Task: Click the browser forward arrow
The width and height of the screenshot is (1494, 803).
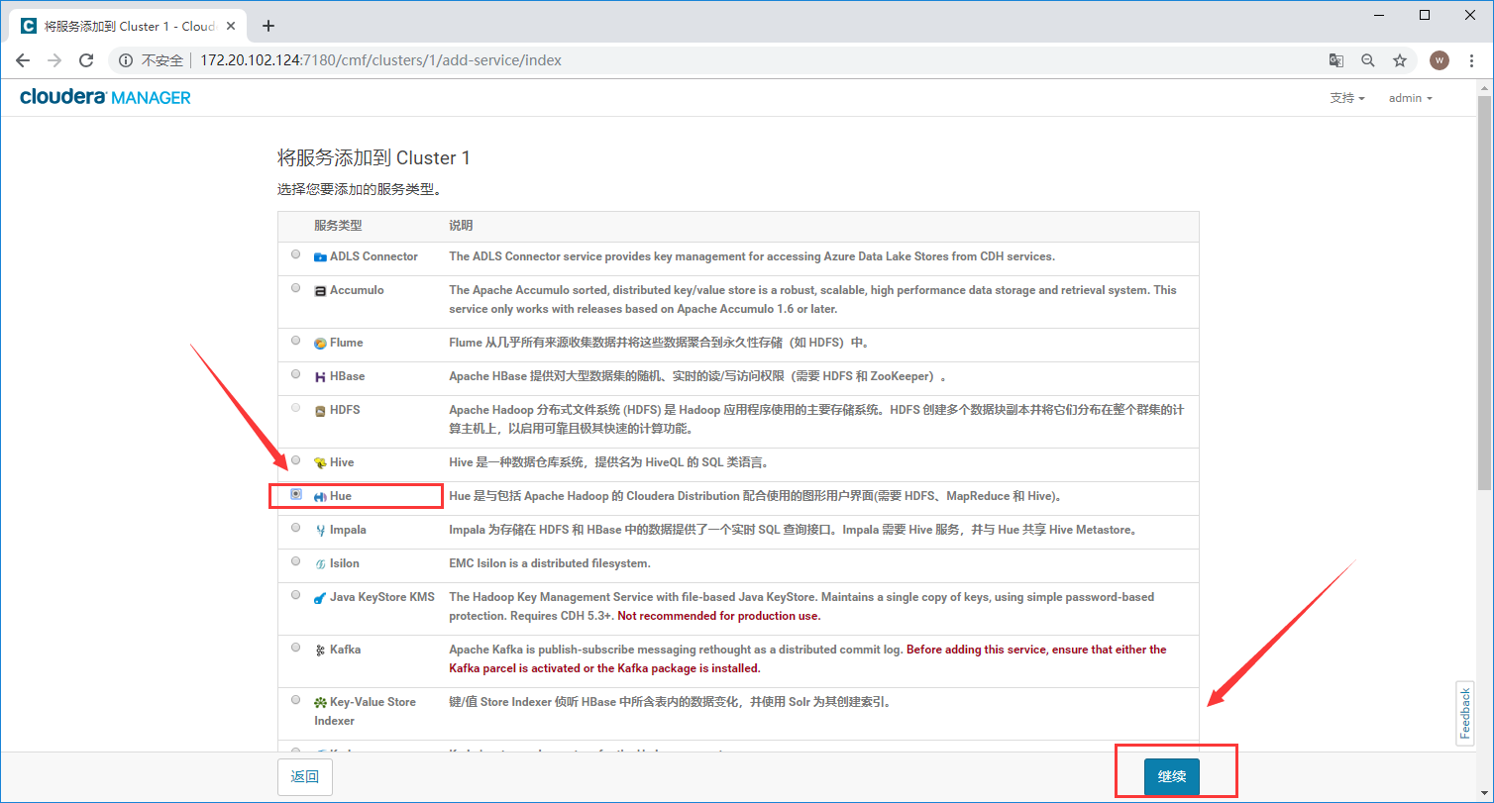Action: 54,60
